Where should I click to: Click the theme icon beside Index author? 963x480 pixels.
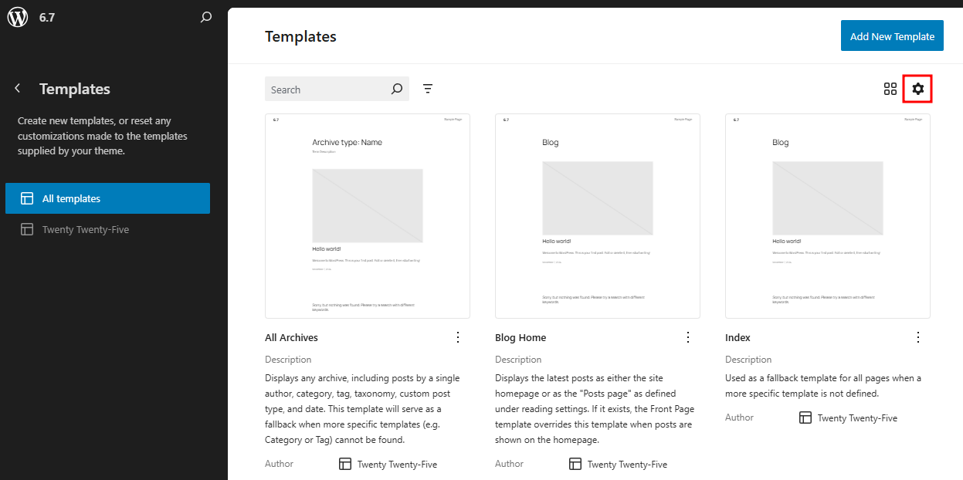(x=805, y=417)
